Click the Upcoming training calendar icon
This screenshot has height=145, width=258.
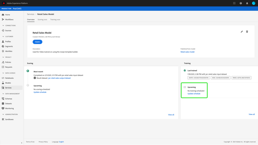[x=185, y=87]
